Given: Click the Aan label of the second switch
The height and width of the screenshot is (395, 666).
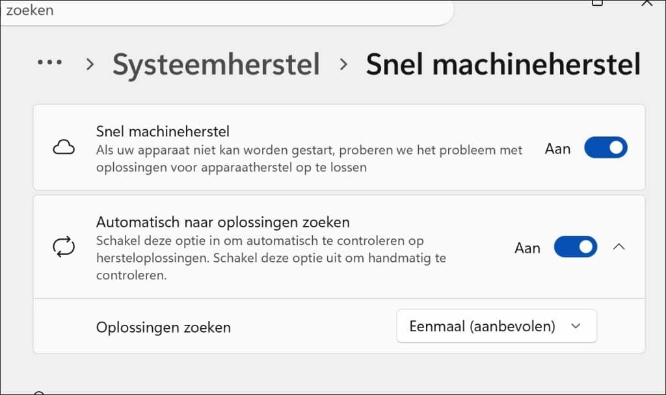Looking at the screenshot, I should pos(527,248).
